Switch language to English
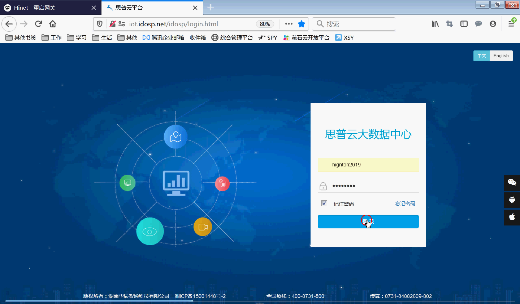 pyautogui.click(x=501, y=56)
